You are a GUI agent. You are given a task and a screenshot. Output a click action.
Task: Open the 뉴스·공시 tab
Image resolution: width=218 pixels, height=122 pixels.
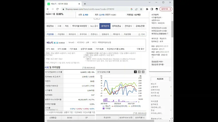pos(94,26)
